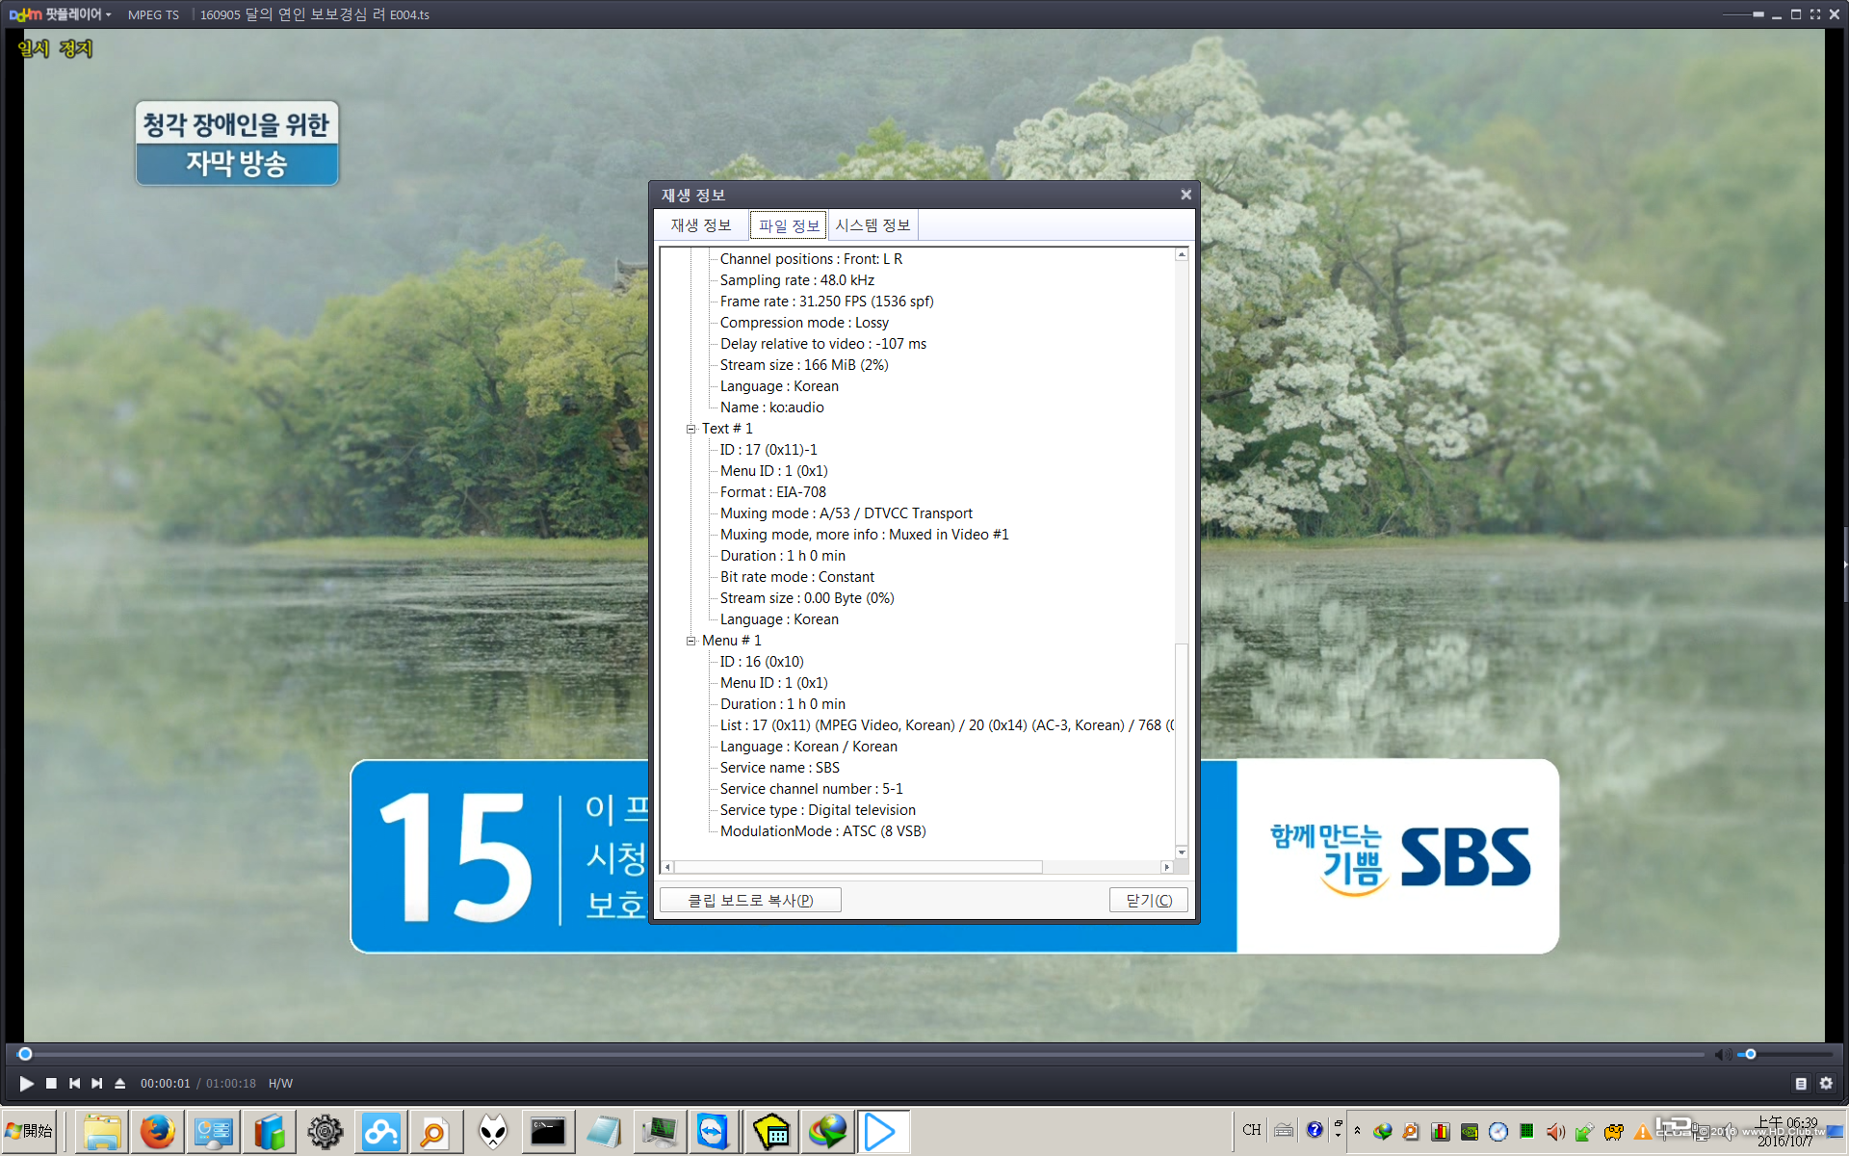Collapse the Menu # 1 tree node
Image resolution: width=1849 pixels, height=1156 pixels.
pos(690,641)
